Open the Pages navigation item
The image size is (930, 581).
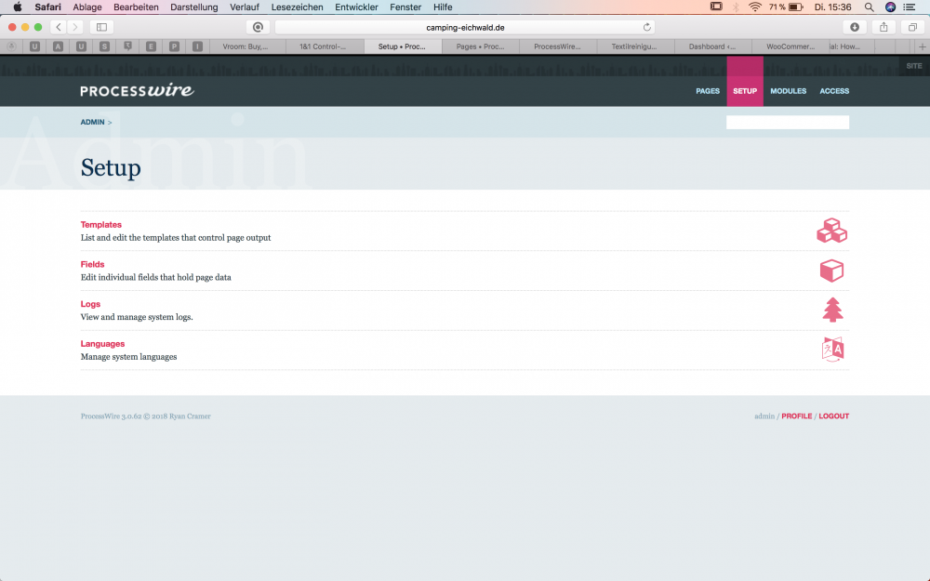[708, 91]
